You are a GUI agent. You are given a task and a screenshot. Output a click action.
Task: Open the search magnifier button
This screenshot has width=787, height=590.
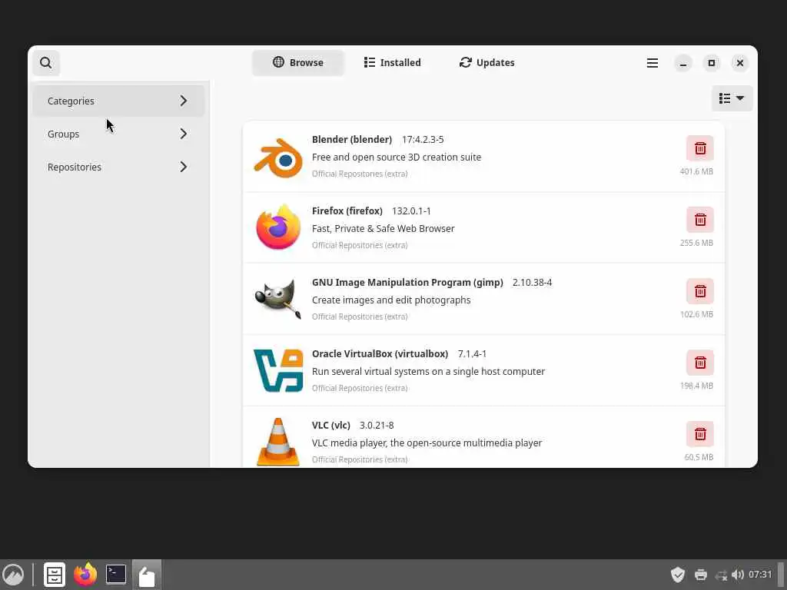[x=46, y=63]
